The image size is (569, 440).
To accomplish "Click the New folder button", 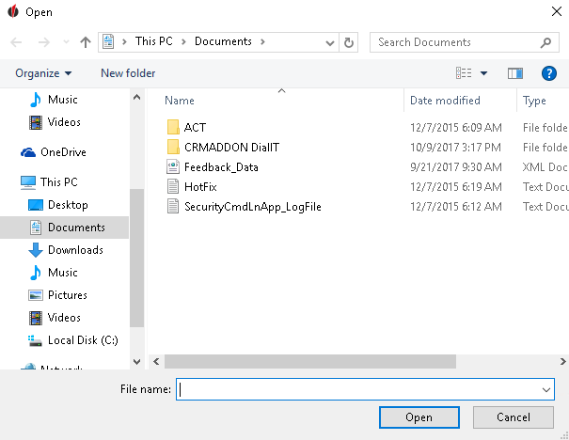I will [128, 73].
